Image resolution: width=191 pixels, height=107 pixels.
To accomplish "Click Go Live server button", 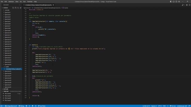I will tap(173, 106).
